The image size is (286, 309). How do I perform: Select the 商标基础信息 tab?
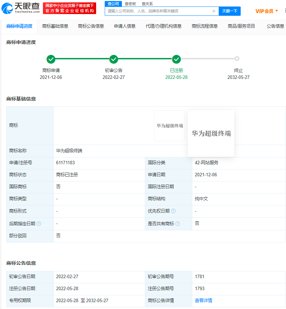click(x=55, y=26)
